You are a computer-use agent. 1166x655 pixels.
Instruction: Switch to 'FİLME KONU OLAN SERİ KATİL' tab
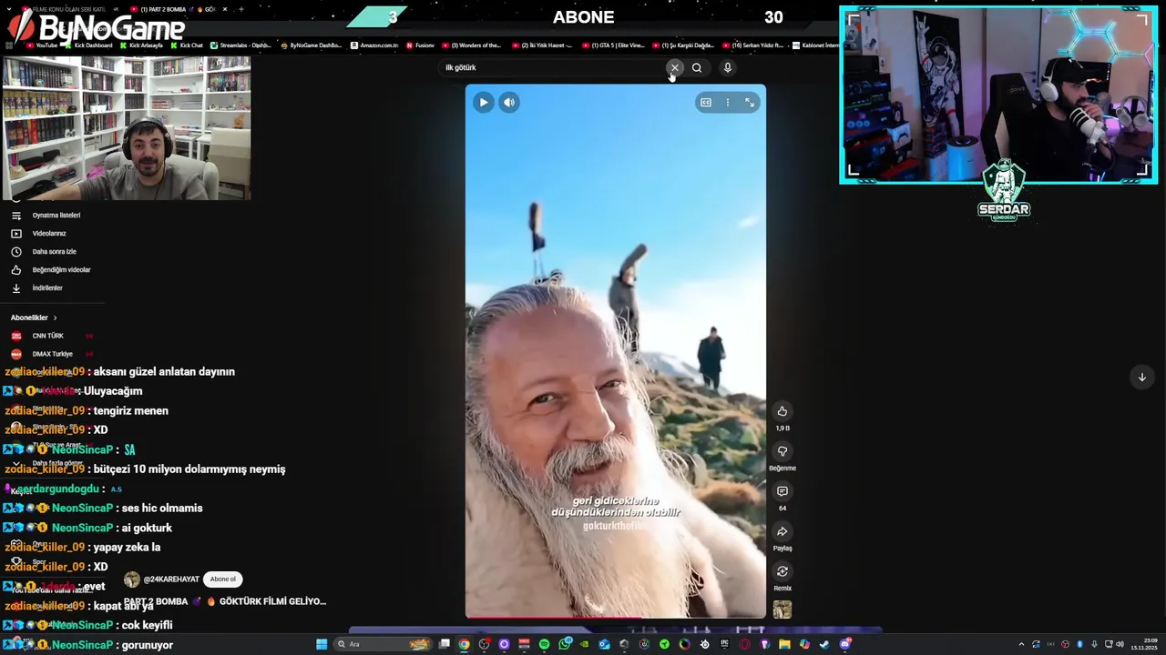coord(69,9)
